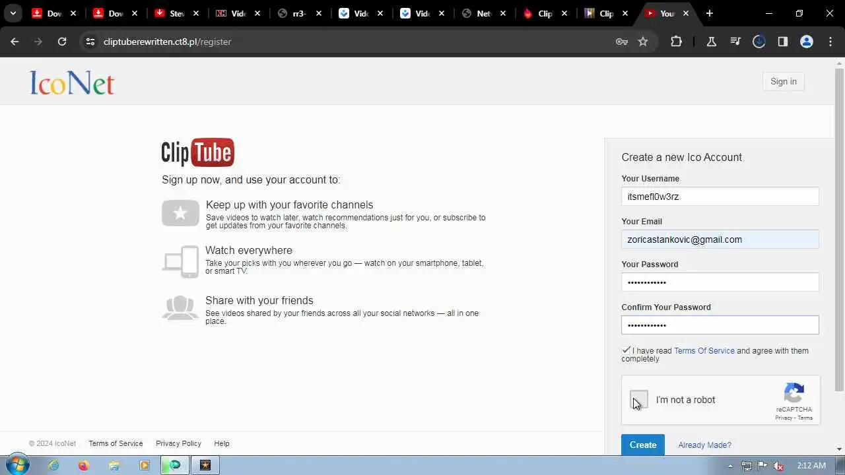
Task: Close the active 'You' tab
Action: tap(686, 13)
